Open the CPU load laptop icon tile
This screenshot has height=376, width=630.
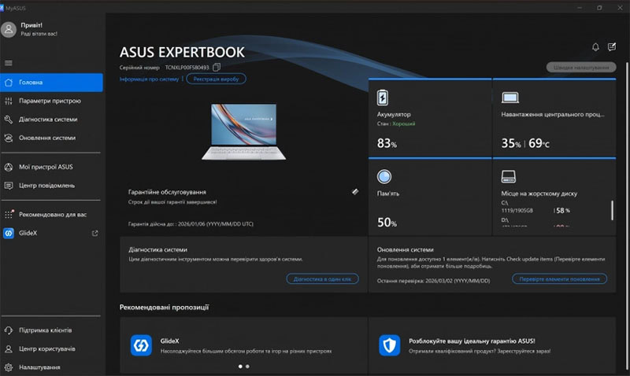(510, 98)
